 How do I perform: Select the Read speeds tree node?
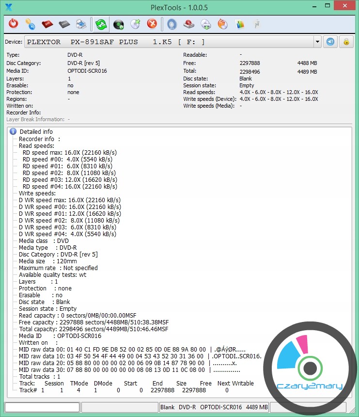[36, 145]
